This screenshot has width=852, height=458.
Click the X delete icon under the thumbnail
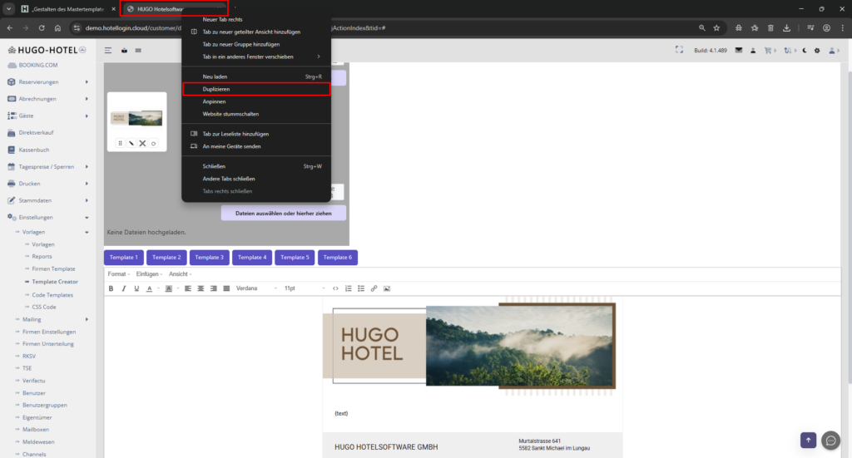tap(142, 144)
